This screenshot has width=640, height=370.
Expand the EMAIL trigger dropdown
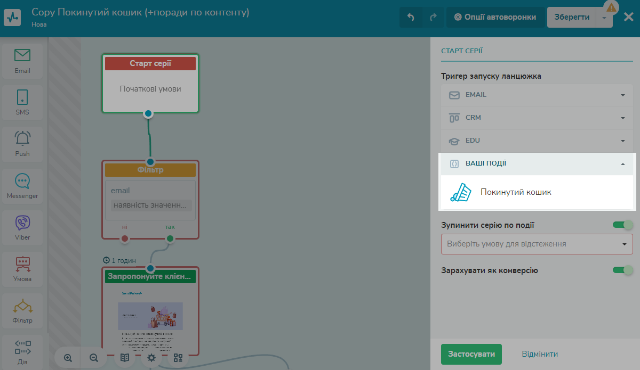pyautogui.click(x=537, y=95)
